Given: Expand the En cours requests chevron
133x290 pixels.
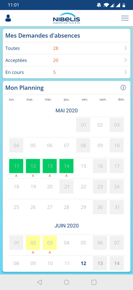Looking at the screenshot, I should pyautogui.click(x=126, y=72).
